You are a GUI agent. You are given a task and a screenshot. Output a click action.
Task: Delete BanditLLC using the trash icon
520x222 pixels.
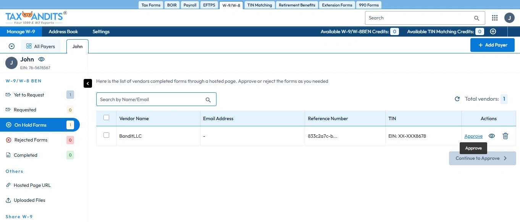click(505, 136)
